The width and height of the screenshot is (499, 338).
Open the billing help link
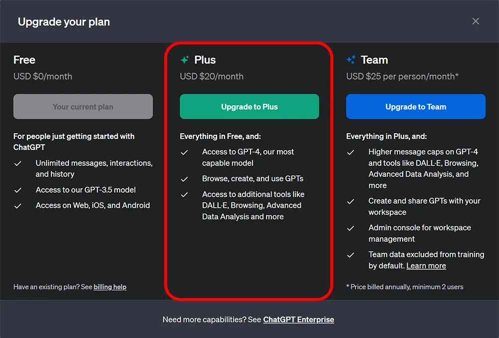pyautogui.click(x=110, y=287)
